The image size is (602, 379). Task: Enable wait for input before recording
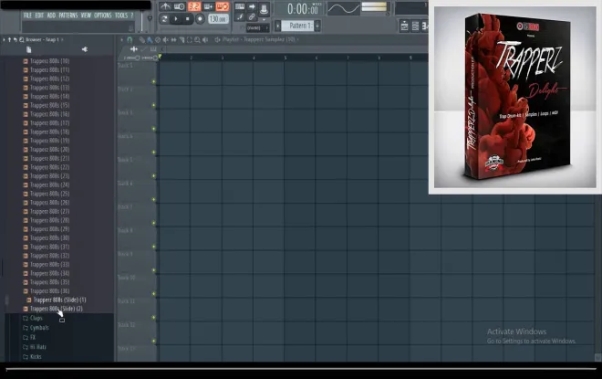(x=180, y=6)
